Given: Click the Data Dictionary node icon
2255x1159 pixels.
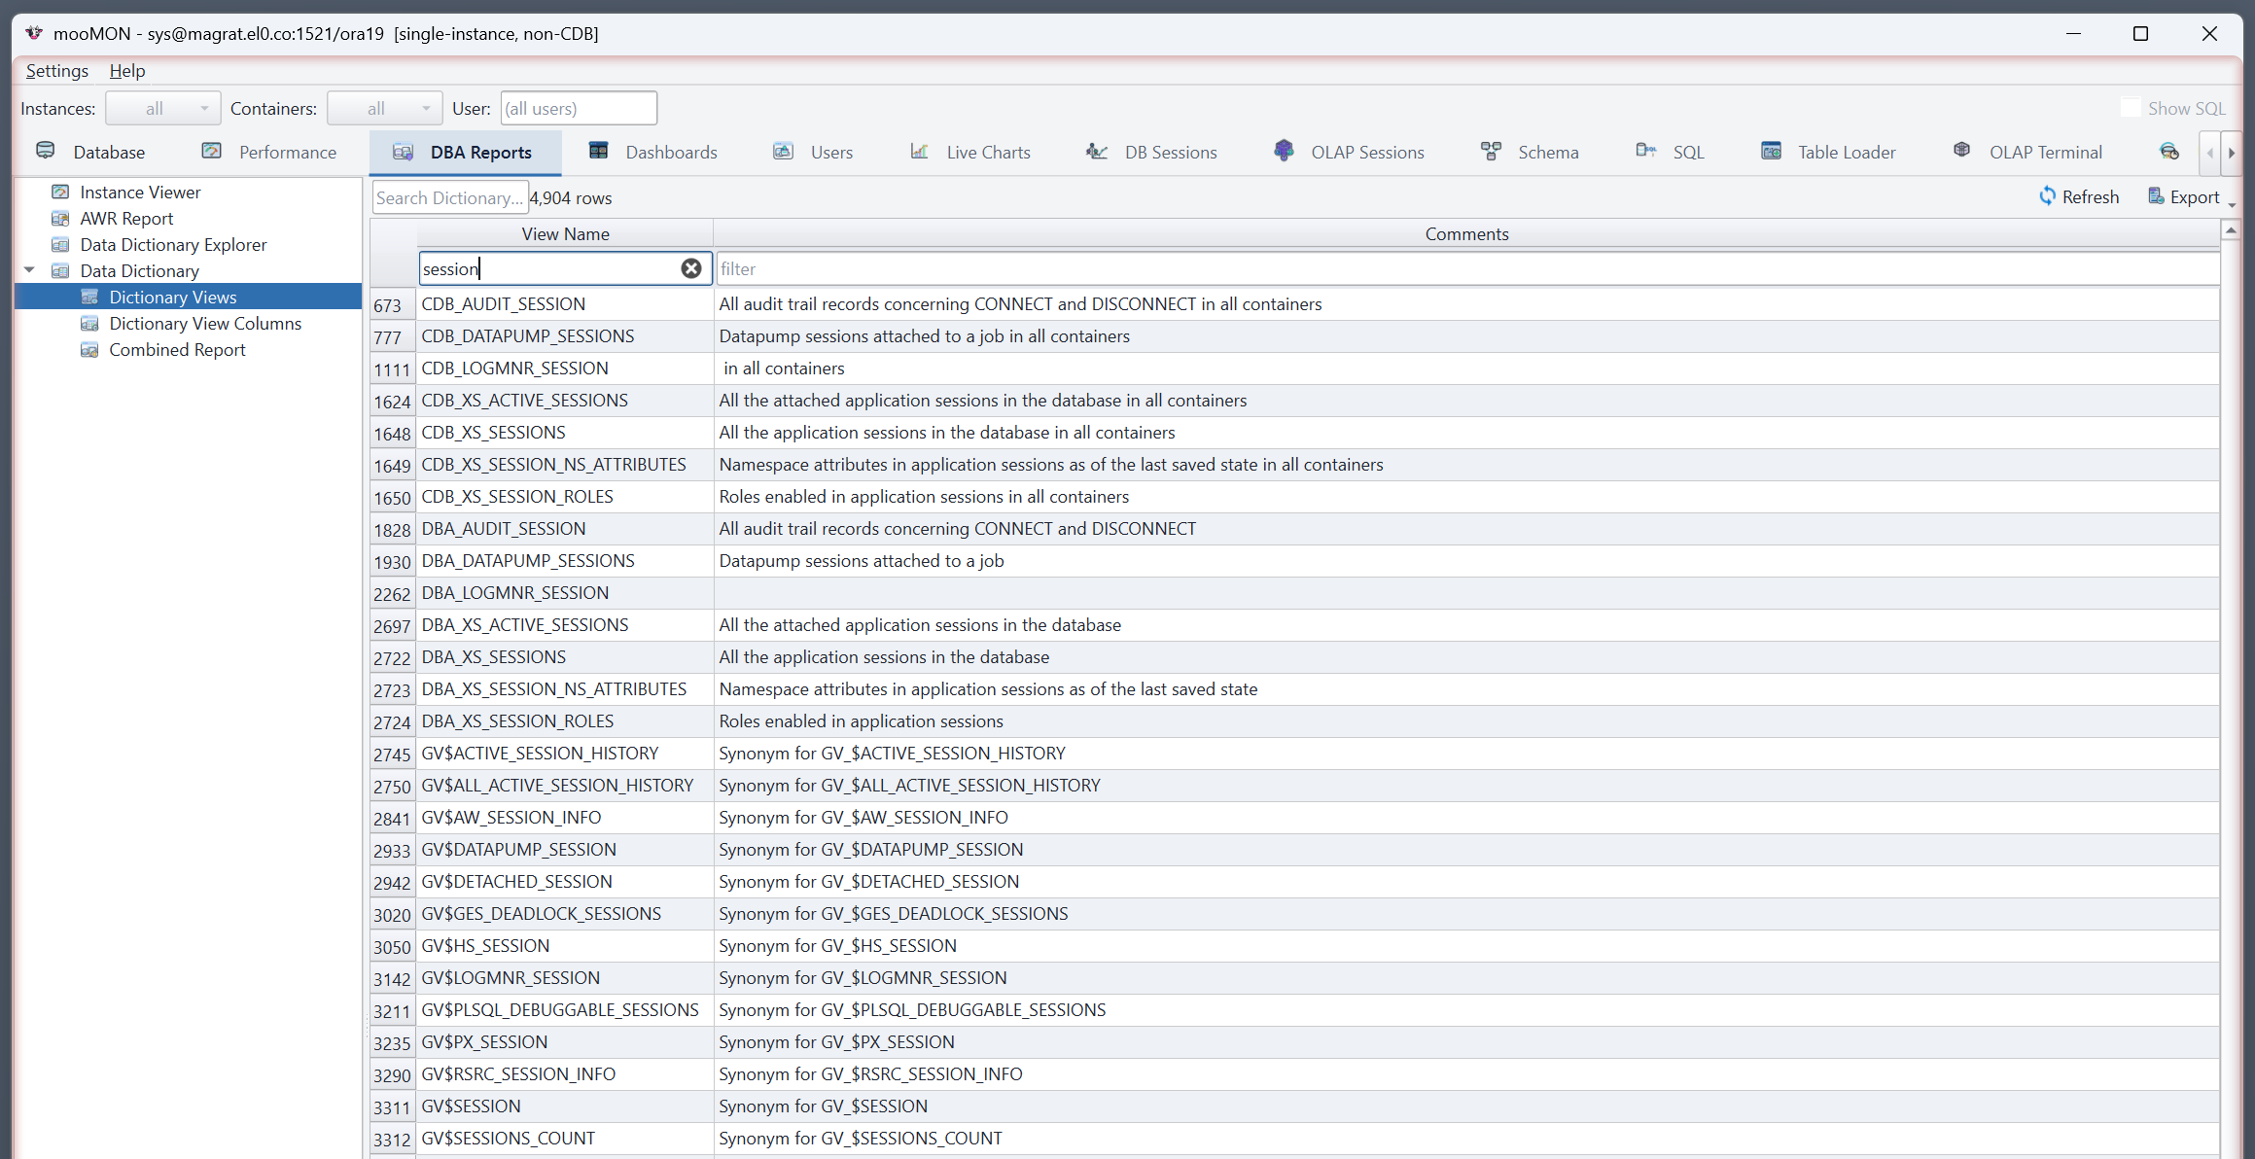Looking at the screenshot, I should point(60,270).
